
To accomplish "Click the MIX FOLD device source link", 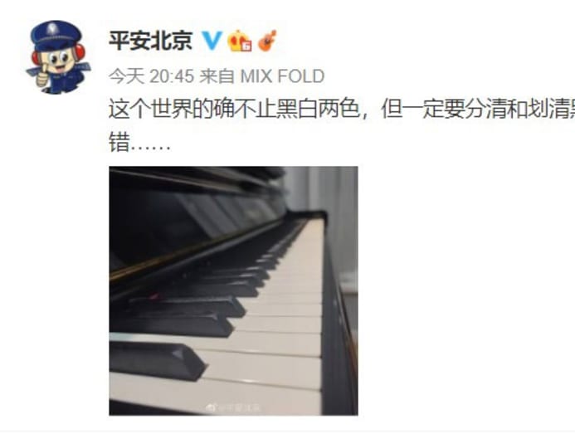I will click(x=282, y=76).
